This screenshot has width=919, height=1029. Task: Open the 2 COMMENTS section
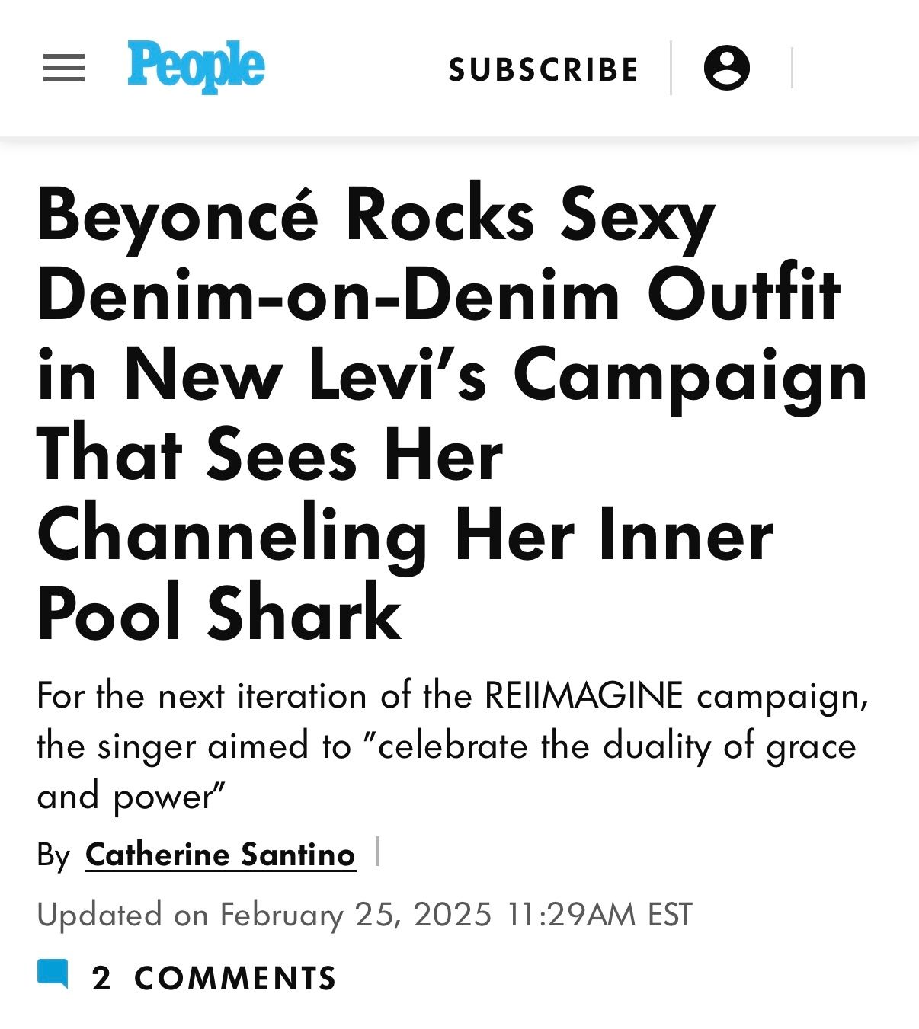point(213,978)
